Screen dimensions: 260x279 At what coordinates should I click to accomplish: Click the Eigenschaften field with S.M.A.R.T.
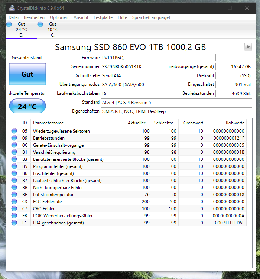(176, 111)
